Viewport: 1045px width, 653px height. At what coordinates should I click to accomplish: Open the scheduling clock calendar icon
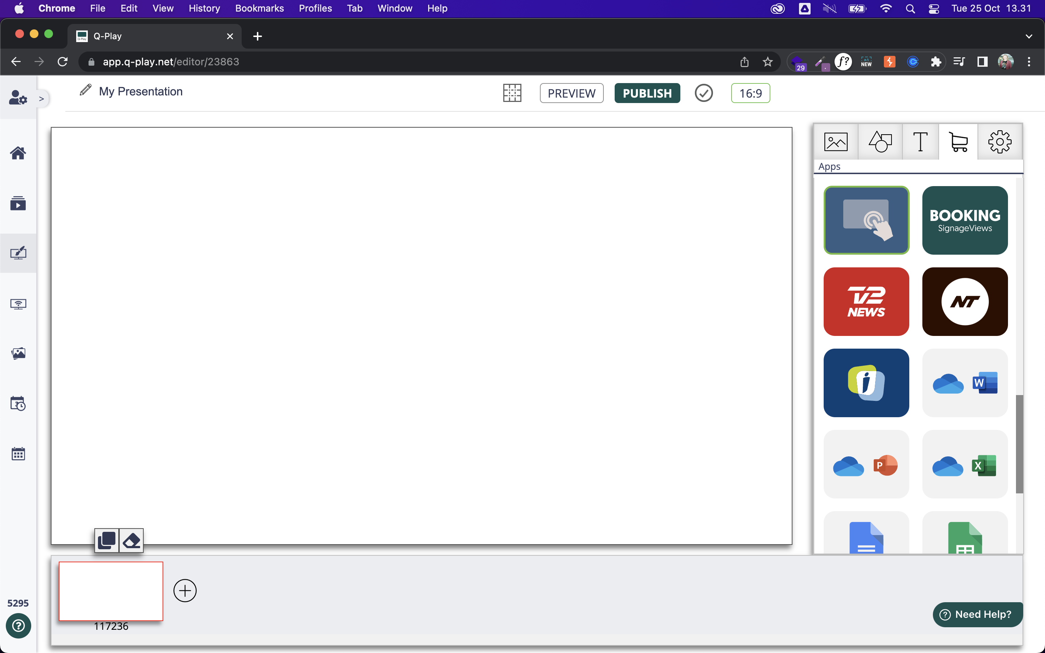[18, 403]
